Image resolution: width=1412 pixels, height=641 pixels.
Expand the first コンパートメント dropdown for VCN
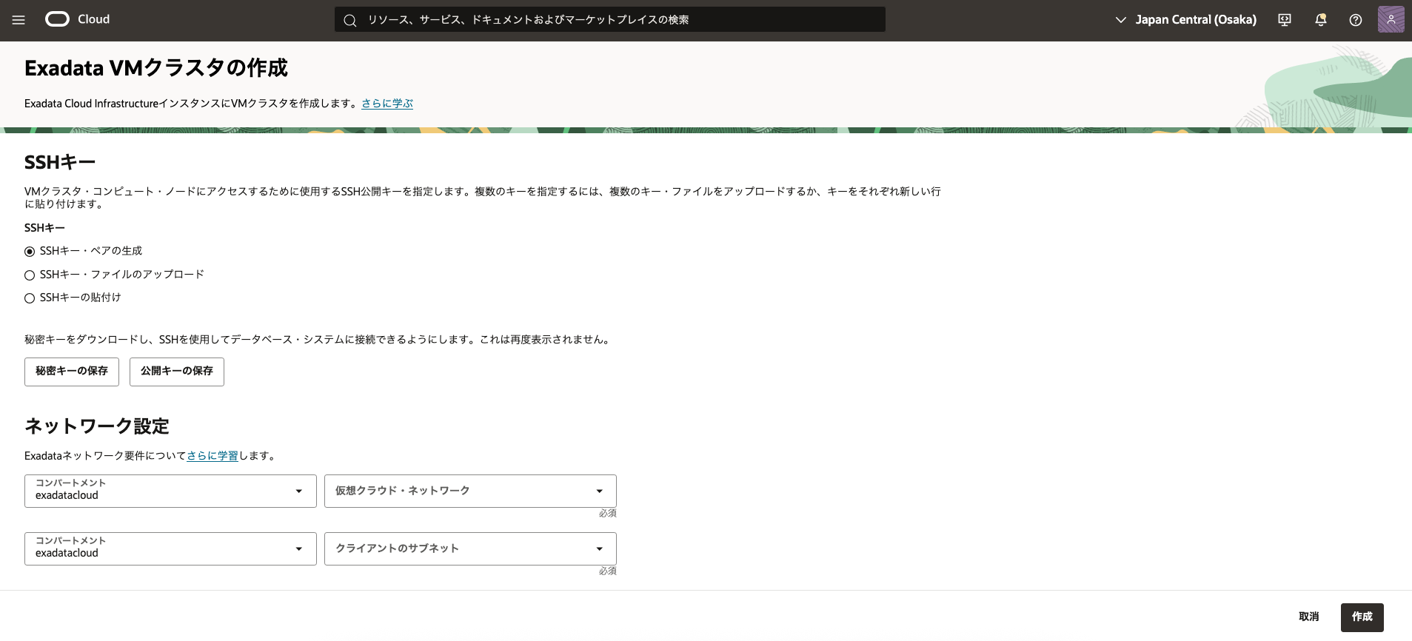[170, 491]
